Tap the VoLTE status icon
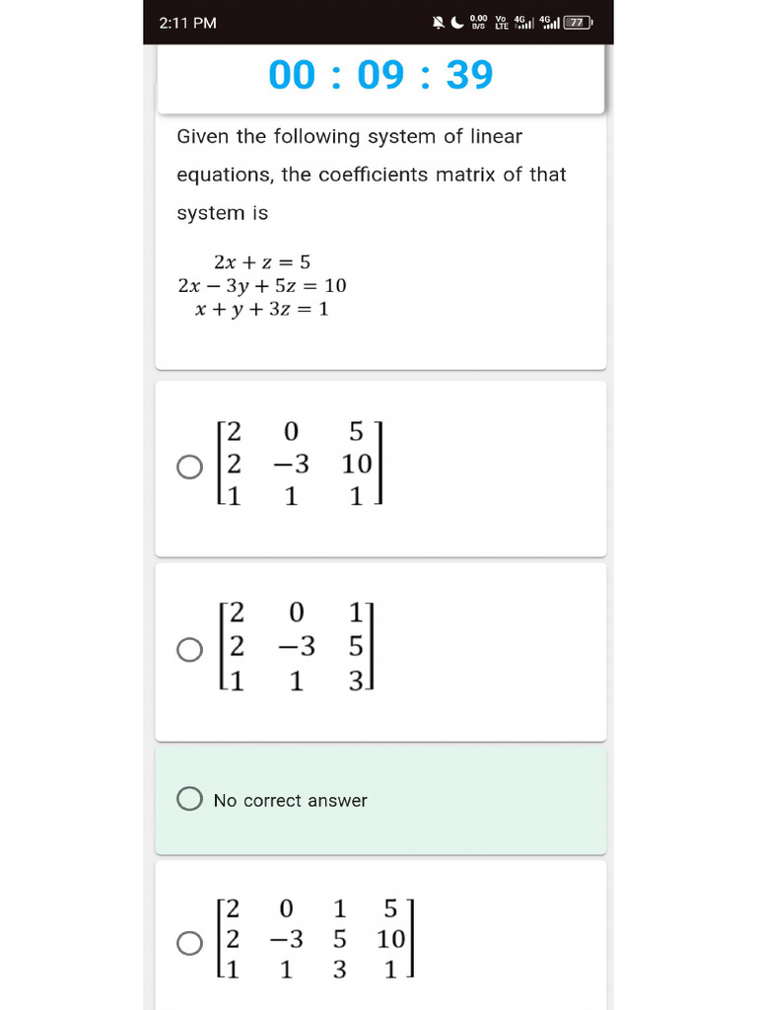This screenshot has height=1010, width=757. (x=502, y=23)
